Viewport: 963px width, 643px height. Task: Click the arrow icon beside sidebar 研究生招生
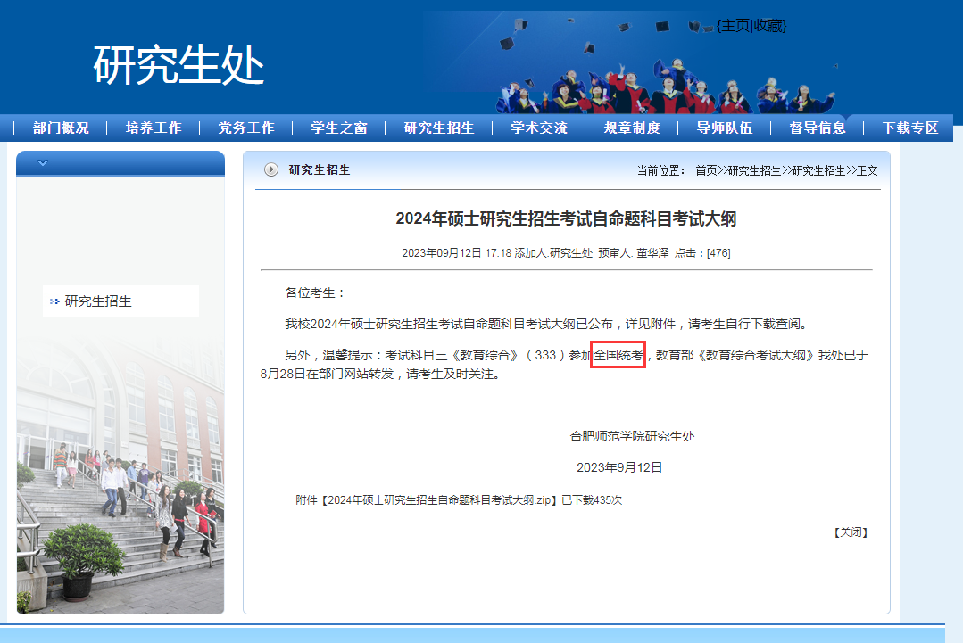point(54,301)
